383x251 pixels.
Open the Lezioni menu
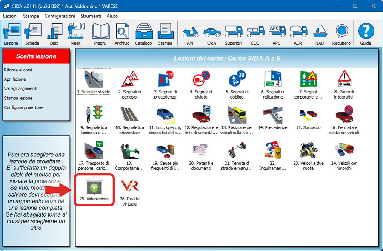(11, 16)
